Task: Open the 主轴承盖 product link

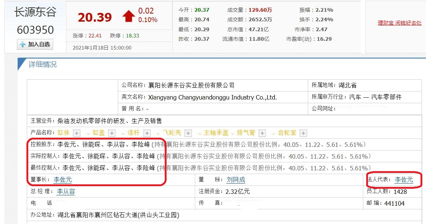Action: pyautogui.click(x=216, y=133)
